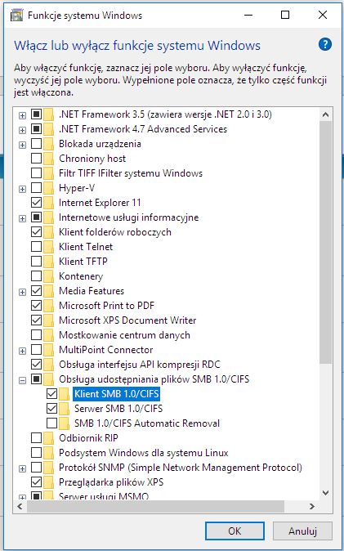This screenshot has height=551, width=344.
Task: Click the Odbiornik RIP folder icon
Action: pos(48,438)
